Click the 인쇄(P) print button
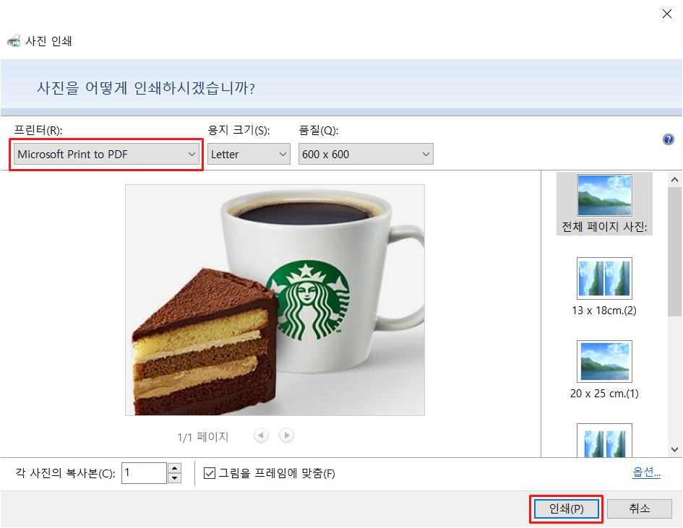The height and width of the screenshot is (528, 683). coord(566,508)
